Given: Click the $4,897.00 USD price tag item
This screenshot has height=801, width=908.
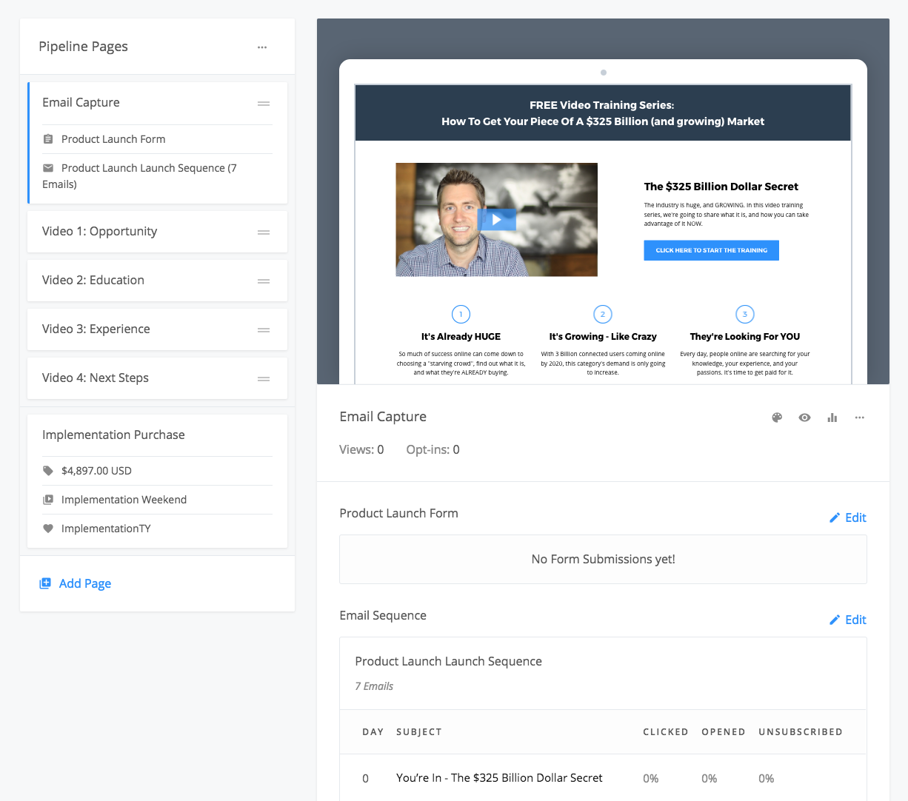Looking at the screenshot, I should [96, 471].
